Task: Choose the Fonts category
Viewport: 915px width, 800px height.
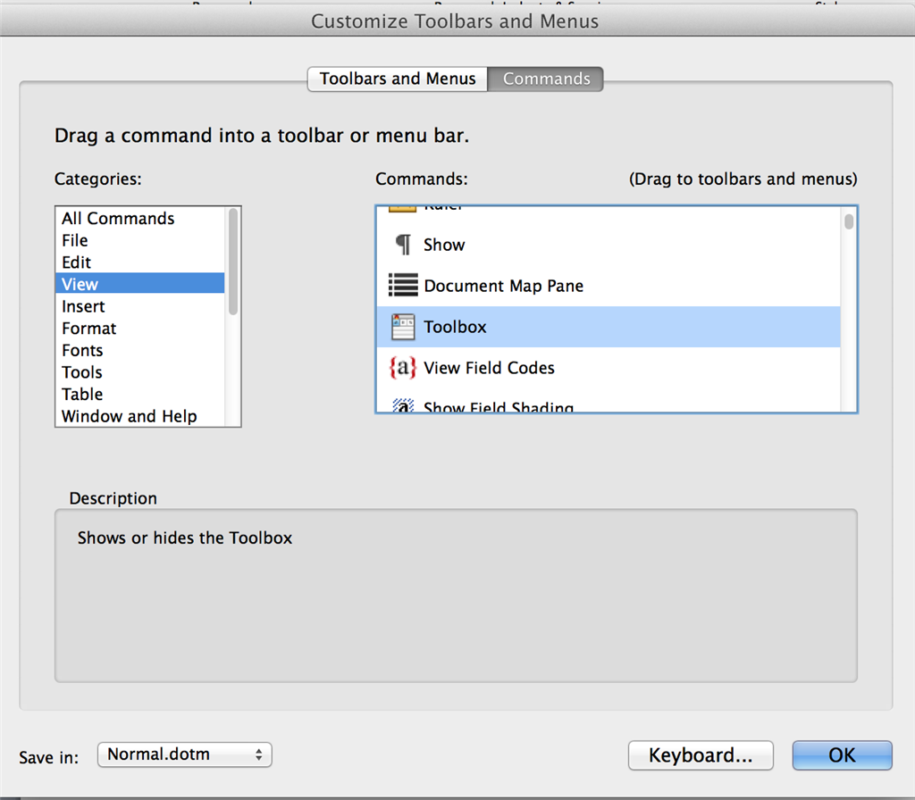Action: [82, 350]
